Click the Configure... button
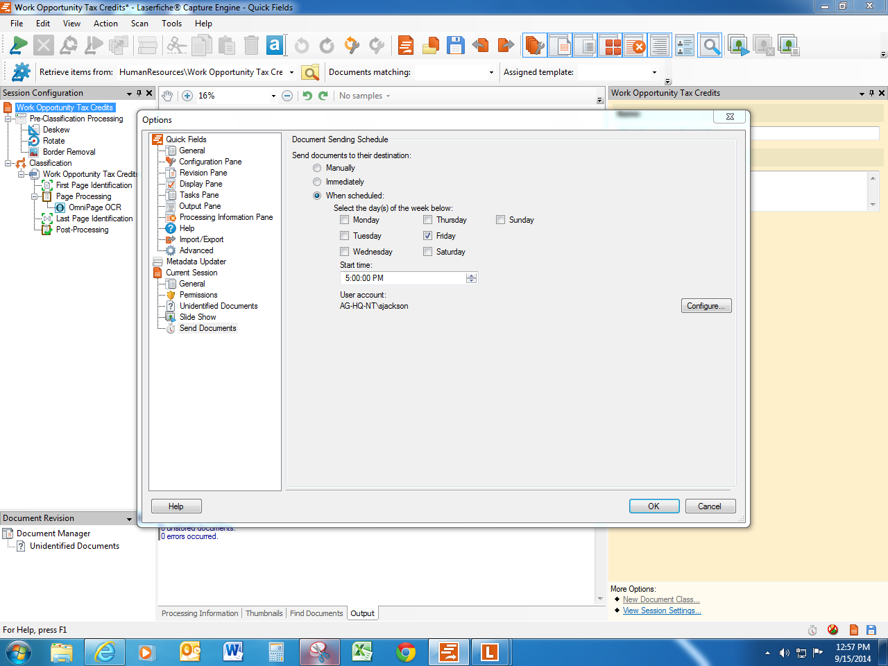The width and height of the screenshot is (888, 666). (x=706, y=306)
